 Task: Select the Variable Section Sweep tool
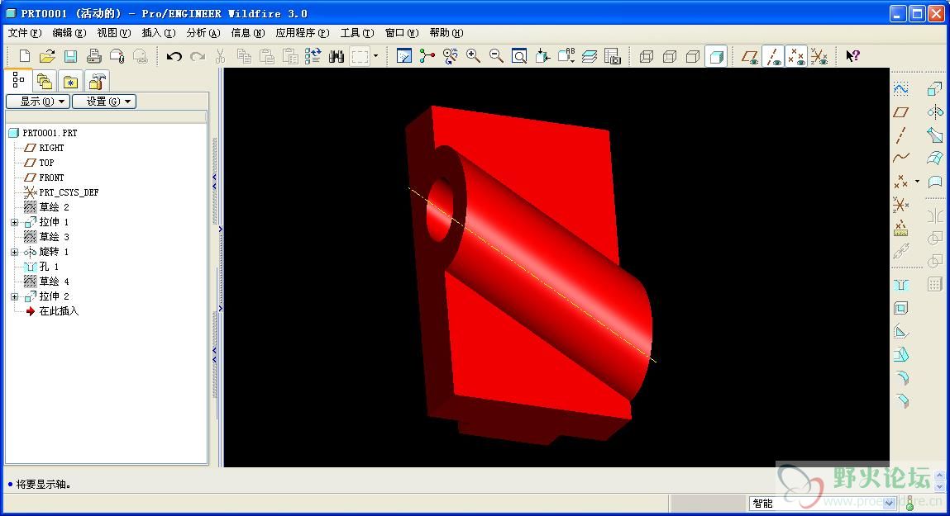click(x=935, y=135)
